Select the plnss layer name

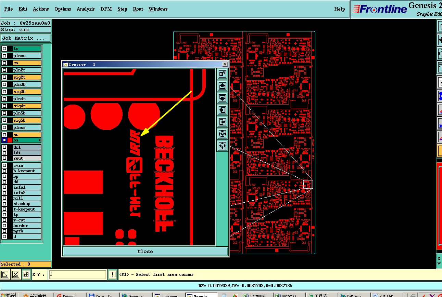coord(27,127)
